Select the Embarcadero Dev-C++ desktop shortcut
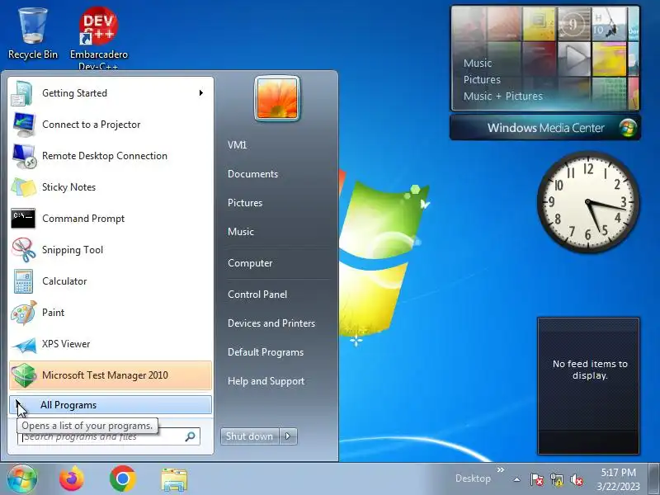The image size is (660, 495). coord(98,38)
